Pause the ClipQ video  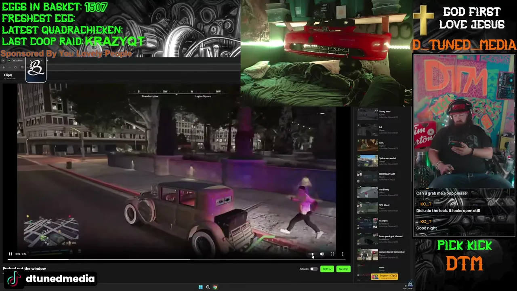[x=11, y=254]
